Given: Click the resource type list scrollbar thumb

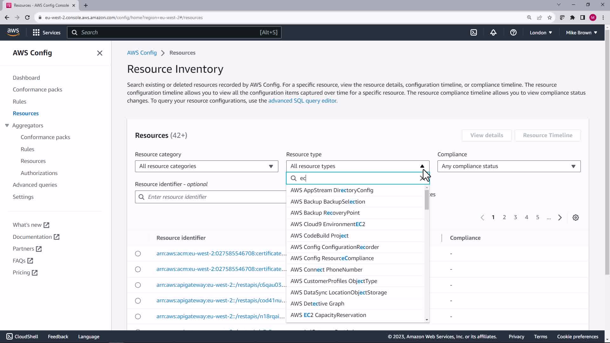Looking at the screenshot, I should point(426,200).
